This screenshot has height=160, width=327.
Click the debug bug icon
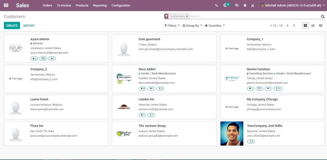[x=245, y=5]
